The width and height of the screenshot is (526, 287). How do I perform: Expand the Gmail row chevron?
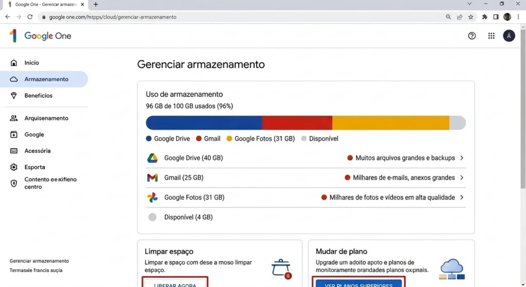(x=462, y=178)
